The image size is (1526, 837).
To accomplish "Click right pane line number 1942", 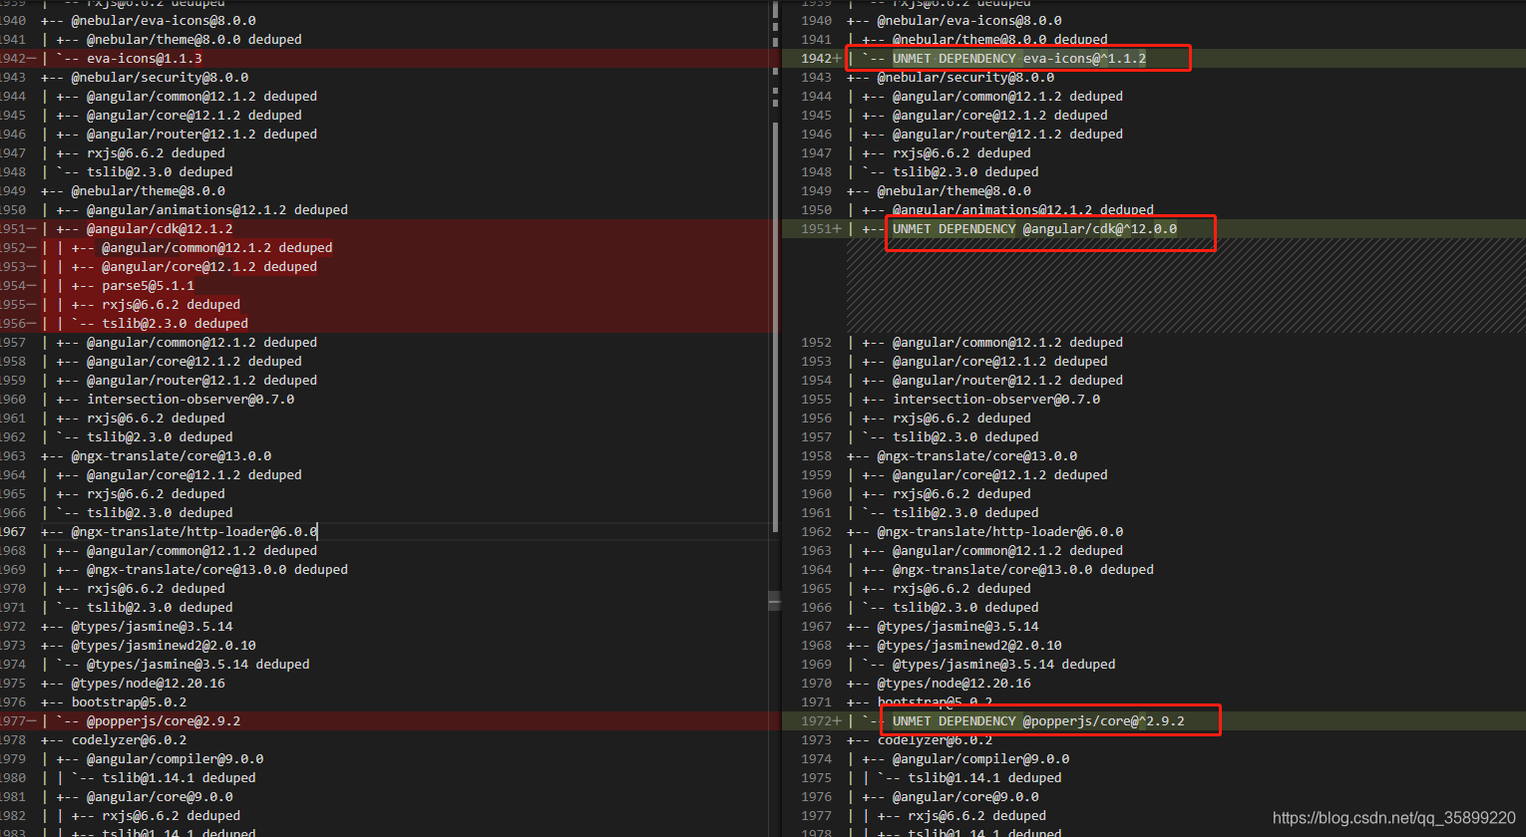I will coord(816,59).
